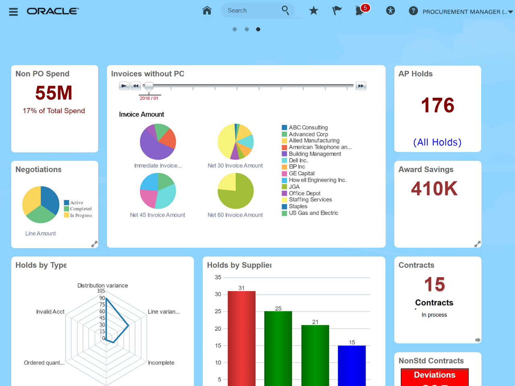Screen dimensions: 515x386
Task: Click the Net 60 Invoice Amount pie chart
Action: point(235,191)
